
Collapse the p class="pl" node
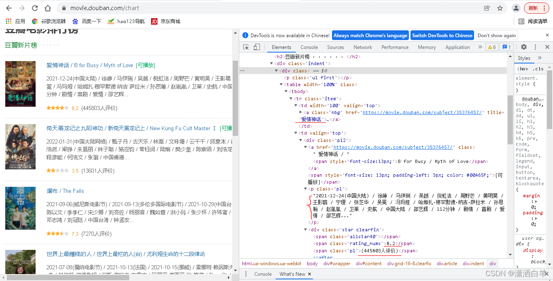point(305,189)
